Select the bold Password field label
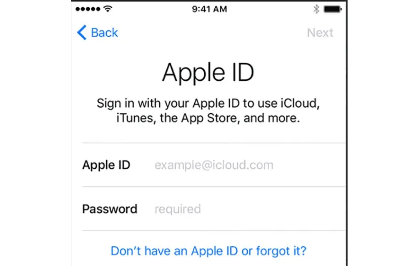 pos(109,209)
